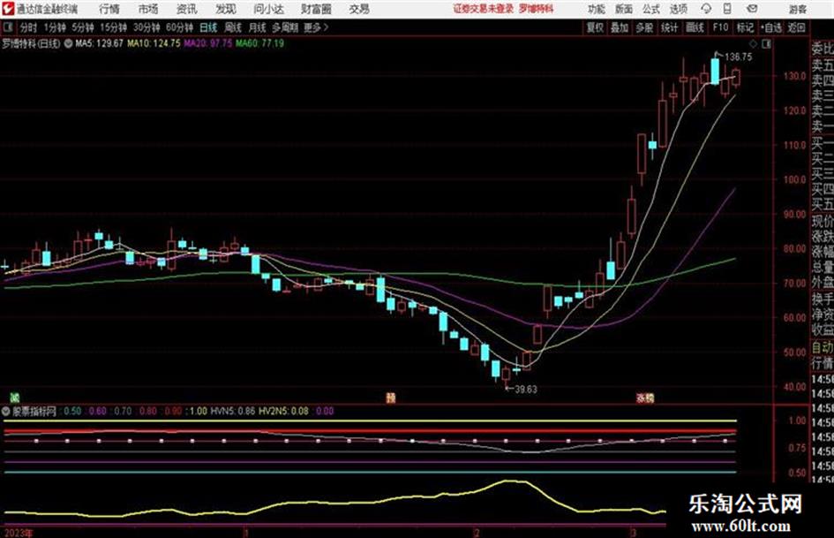
Task: Click the panel layout icon beside the diamond
Action: coord(766,44)
